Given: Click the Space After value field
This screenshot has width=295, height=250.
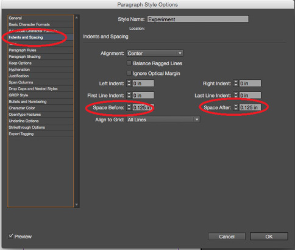Looking at the screenshot, I should [x=250, y=107].
